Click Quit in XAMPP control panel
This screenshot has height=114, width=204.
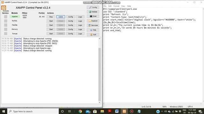[x=93, y=35]
